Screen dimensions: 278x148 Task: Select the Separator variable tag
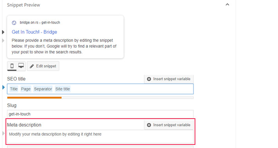(43, 89)
